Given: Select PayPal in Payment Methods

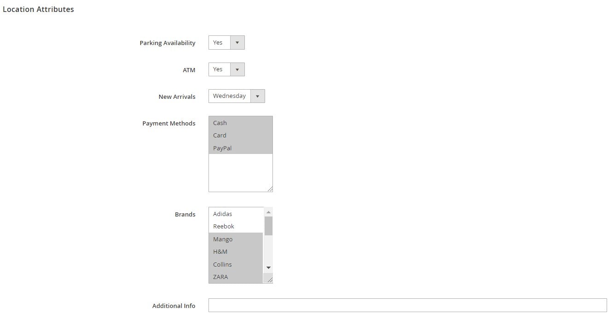Looking at the screenshot, I should (x=240, y=148).
